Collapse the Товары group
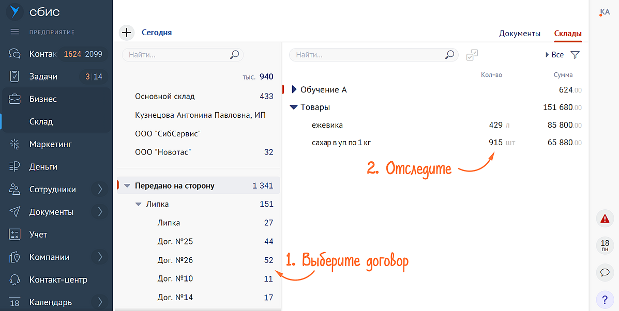 point(294,107)
